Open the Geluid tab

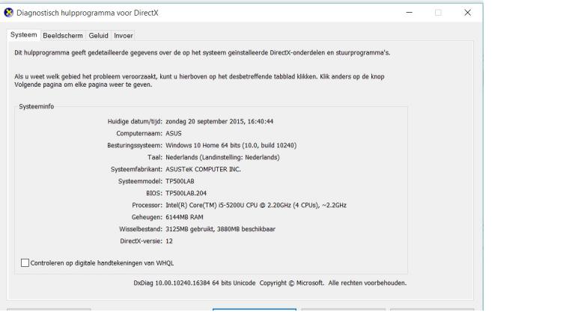98,36
